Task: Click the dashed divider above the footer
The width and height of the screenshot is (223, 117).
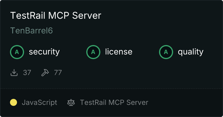Action: pos(112,89)
